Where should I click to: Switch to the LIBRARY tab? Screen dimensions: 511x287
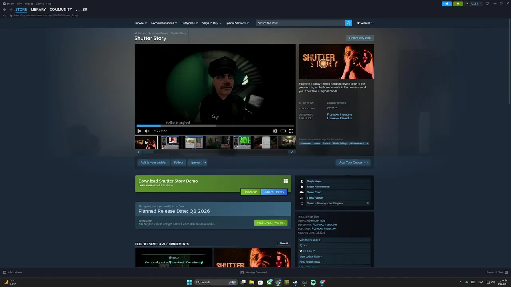click(x=38, y=10)
